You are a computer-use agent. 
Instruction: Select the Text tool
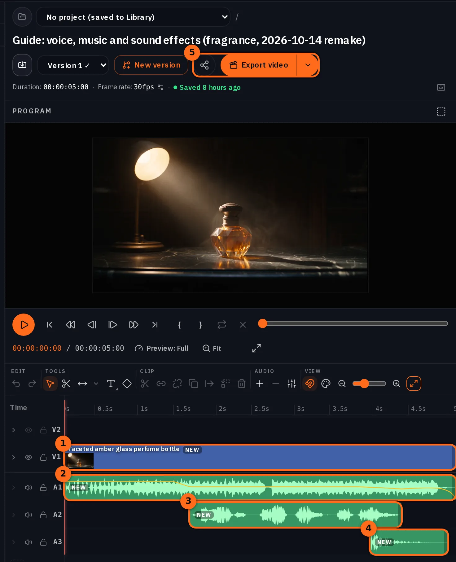click(111, 384)
